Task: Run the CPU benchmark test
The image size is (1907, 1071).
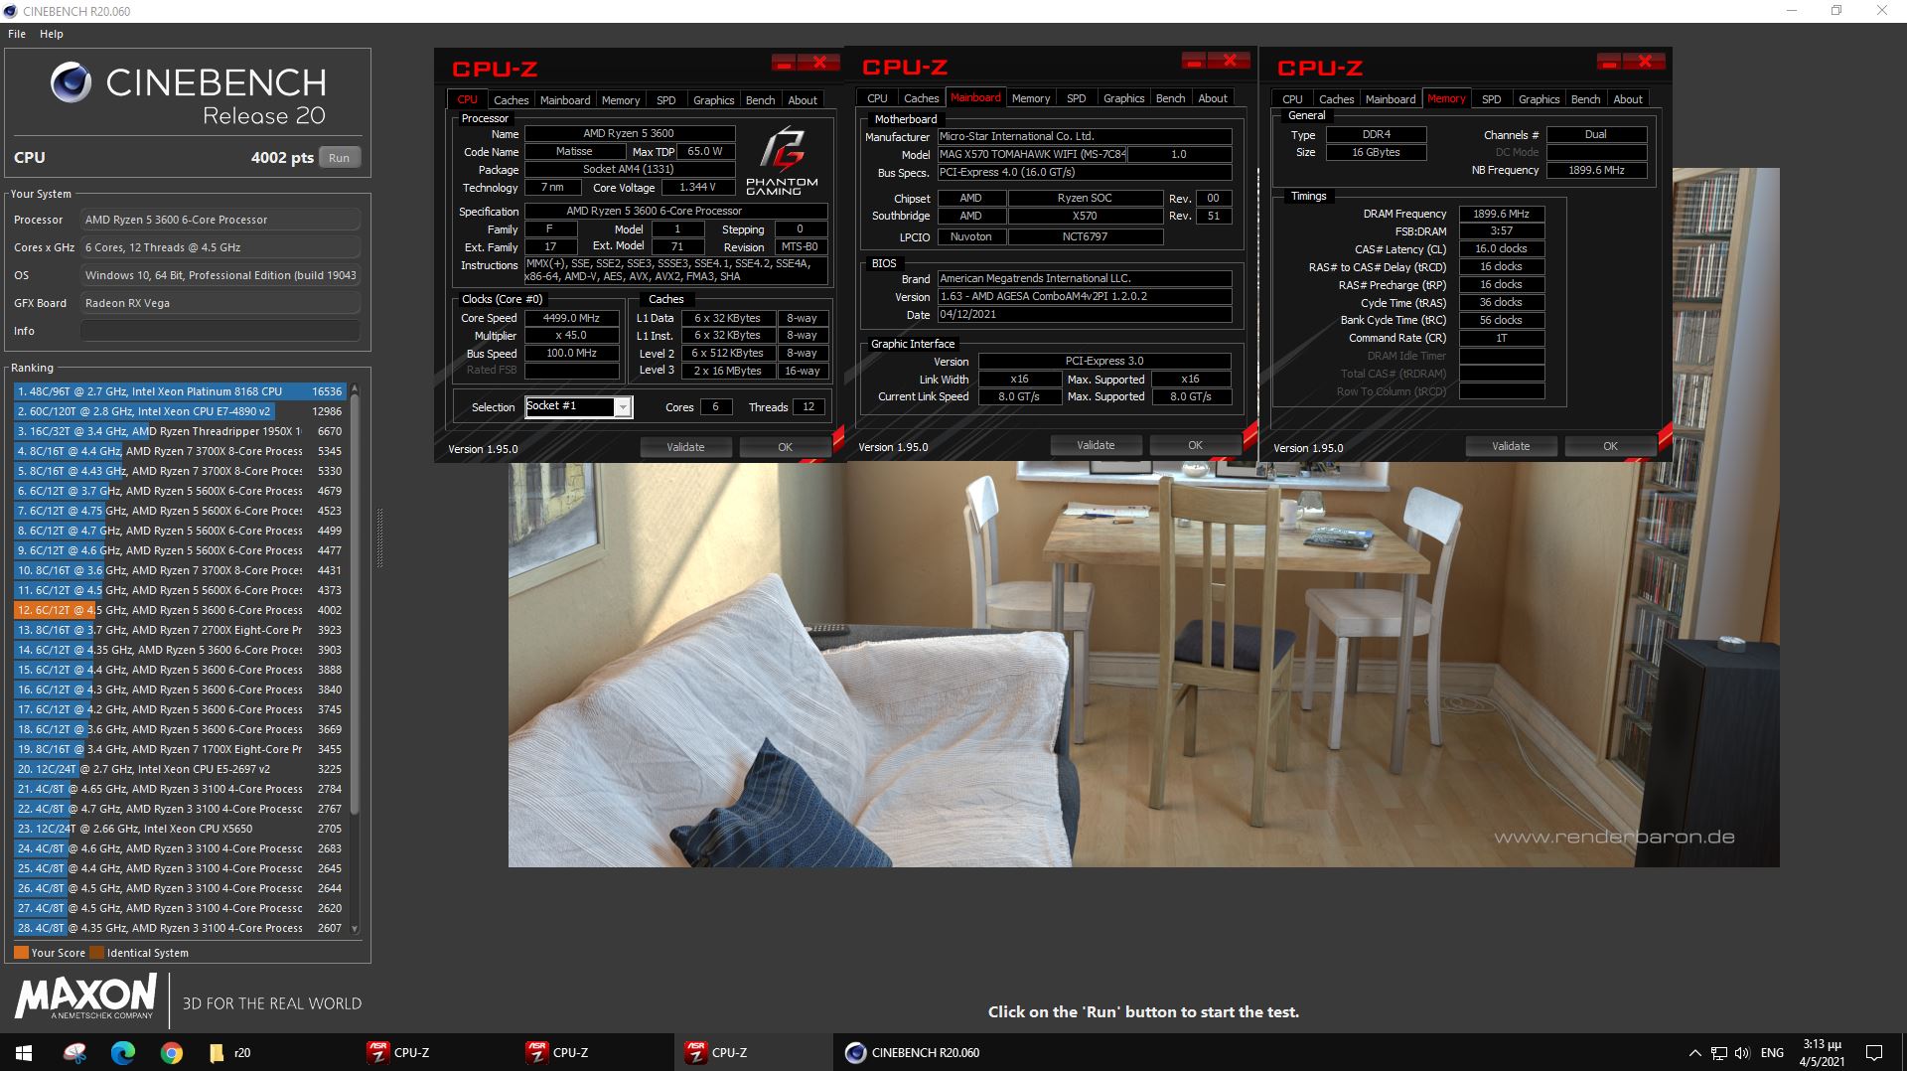Action: [340, 157]
